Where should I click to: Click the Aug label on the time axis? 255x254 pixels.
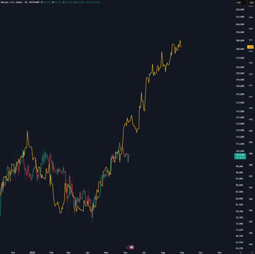(x=163, y=252)
